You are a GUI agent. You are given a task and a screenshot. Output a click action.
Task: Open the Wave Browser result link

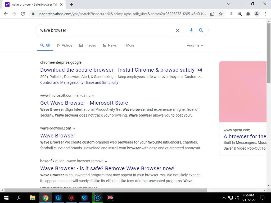coord(58,136)
